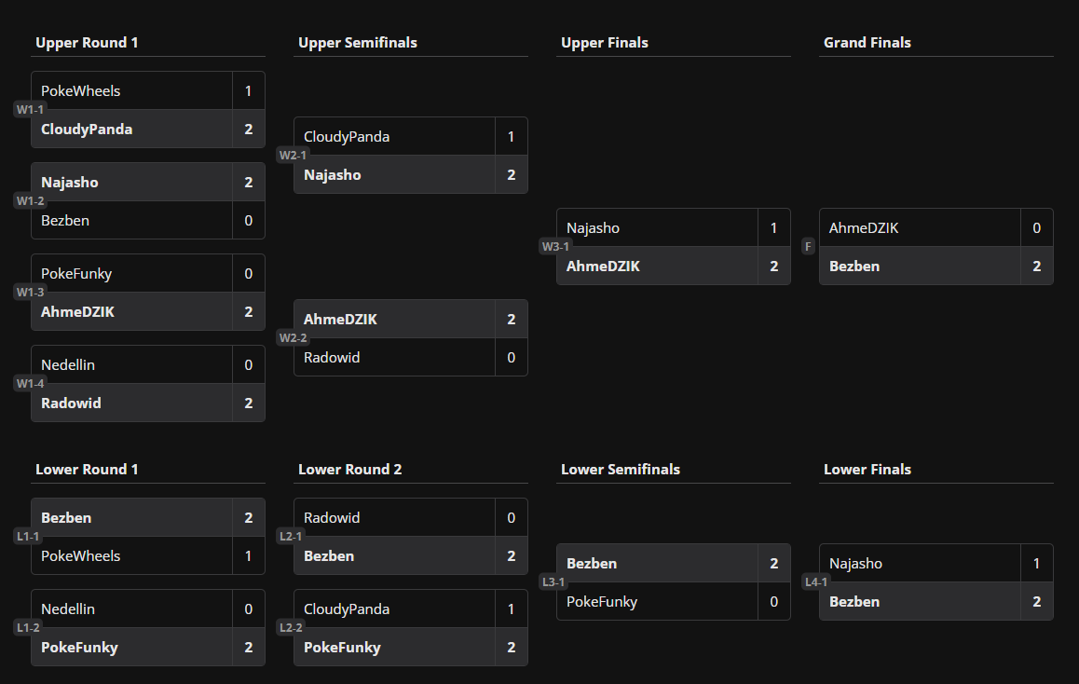
Task: Click Najasho in the Lower Finals match
Action: [855, 564]
